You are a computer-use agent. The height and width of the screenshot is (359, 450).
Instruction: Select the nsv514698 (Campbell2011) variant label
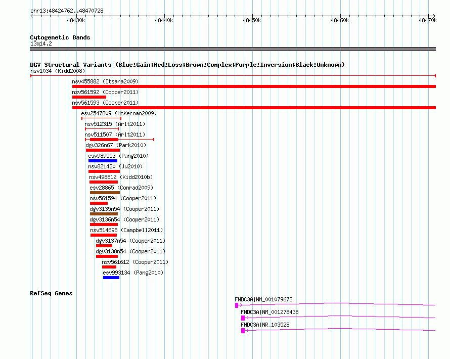tap(126, 230)
